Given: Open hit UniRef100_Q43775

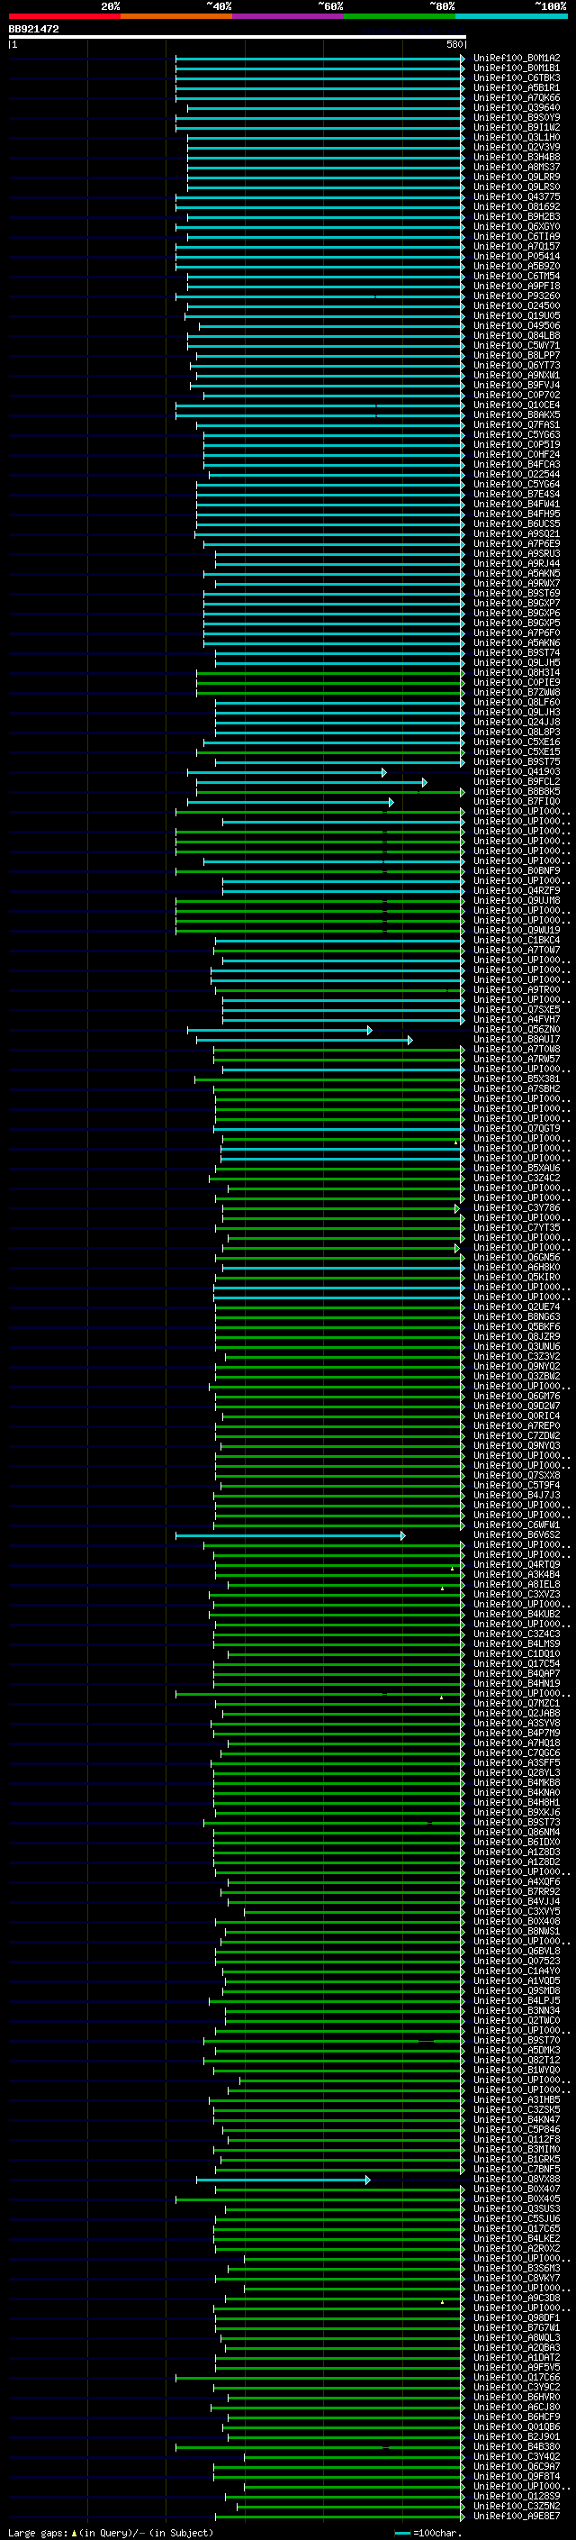Looking at the screenshot, I should coord(516,197).
